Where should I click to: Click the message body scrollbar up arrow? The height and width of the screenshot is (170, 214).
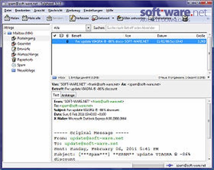209,101
